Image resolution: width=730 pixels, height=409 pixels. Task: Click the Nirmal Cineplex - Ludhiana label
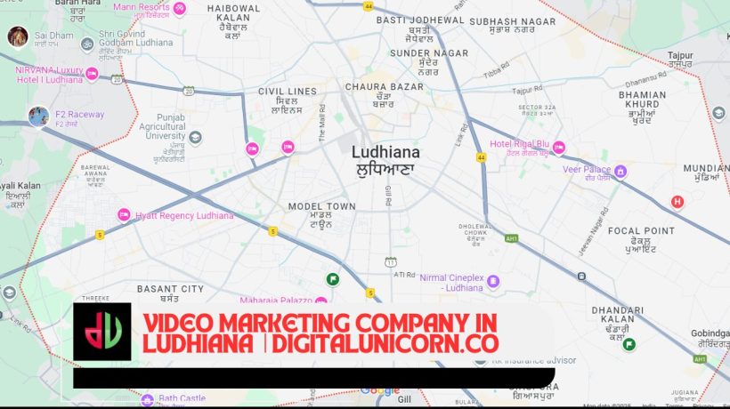click(451, 283)
